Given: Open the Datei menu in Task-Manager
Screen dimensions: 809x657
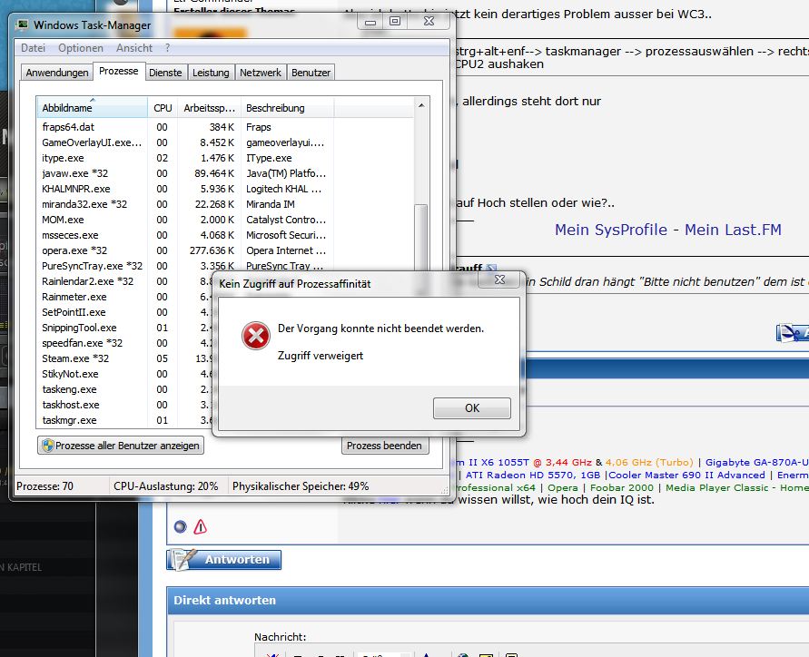Looking at the screenshot, I should (x=33, y=48).
